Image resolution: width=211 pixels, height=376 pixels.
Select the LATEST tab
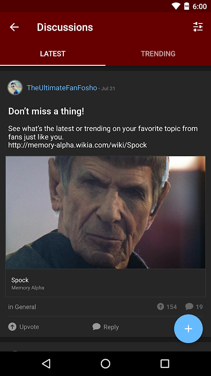(x=53, y=54)
